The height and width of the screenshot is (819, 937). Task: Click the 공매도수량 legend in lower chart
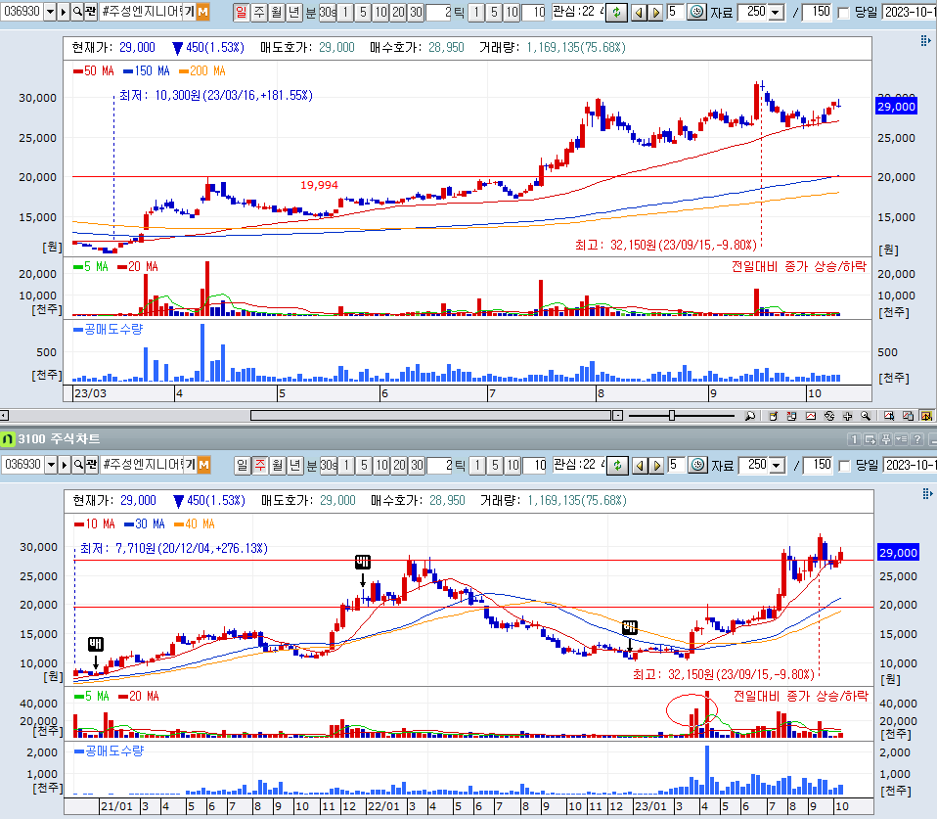pos(109,751)
